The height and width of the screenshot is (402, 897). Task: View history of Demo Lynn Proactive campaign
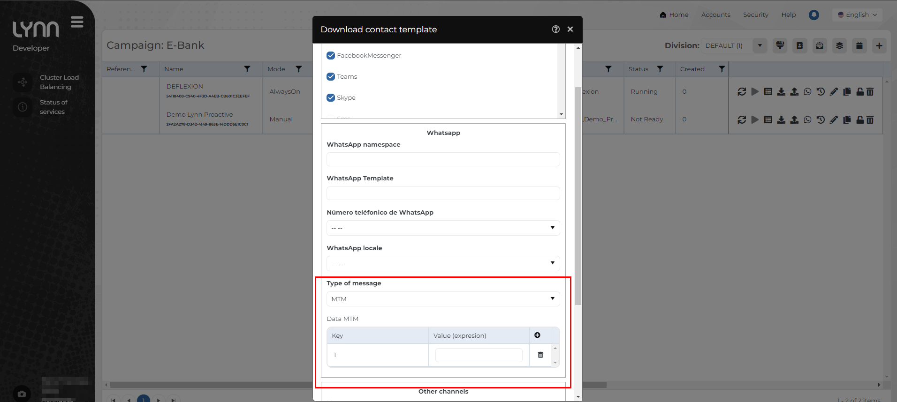tap(821, 120)
